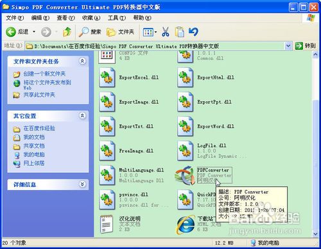
Task: Click 创建一个新文件夹 link
Action: (44, 74)
